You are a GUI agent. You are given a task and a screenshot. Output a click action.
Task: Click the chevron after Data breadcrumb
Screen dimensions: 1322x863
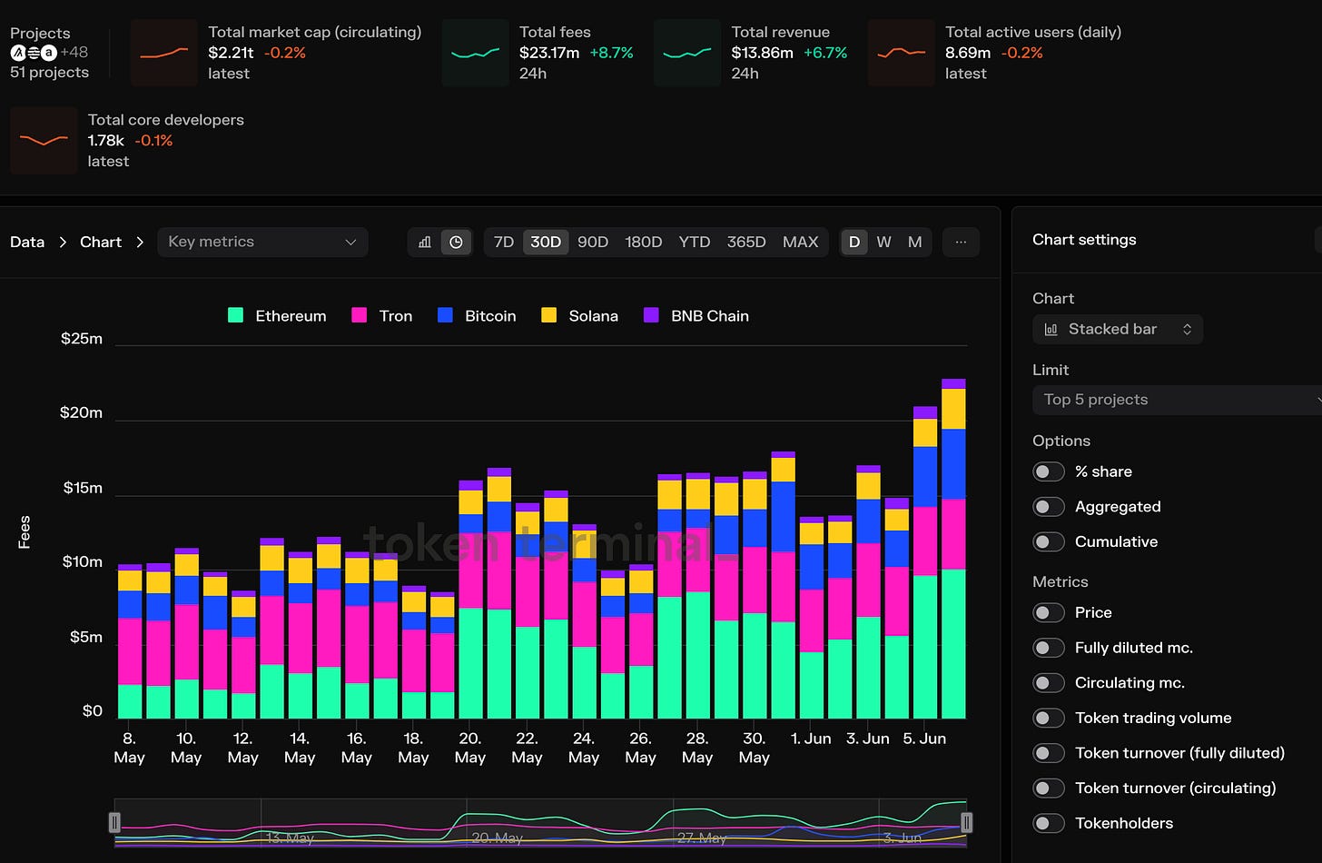tap(63, 243)
